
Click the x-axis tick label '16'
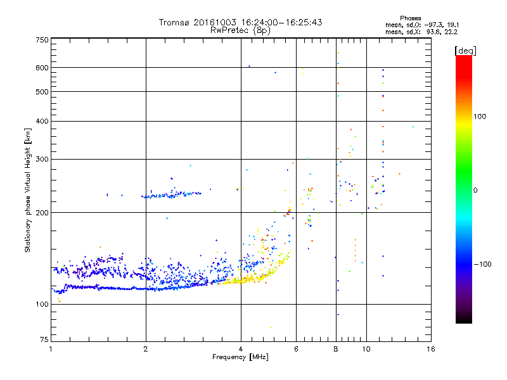click(x=431, y=349)
